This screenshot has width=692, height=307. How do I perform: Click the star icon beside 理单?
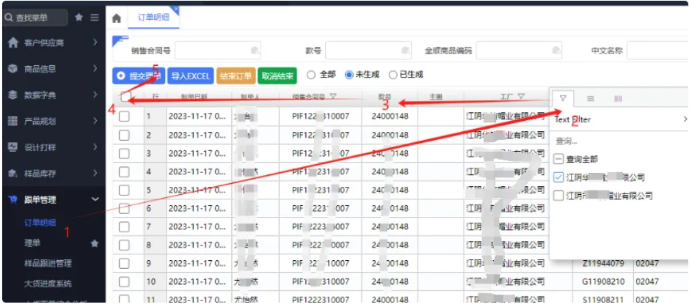coord(94,243)
